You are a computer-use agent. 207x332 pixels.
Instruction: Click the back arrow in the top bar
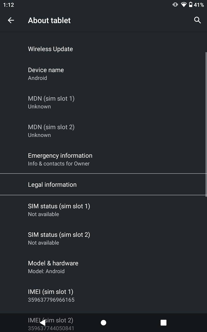click(x=11, y=20)
